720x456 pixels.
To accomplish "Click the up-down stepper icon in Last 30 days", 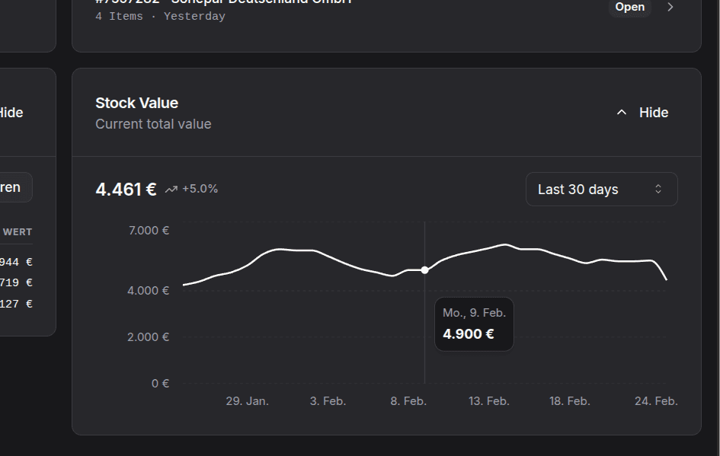I will point(658,189).
